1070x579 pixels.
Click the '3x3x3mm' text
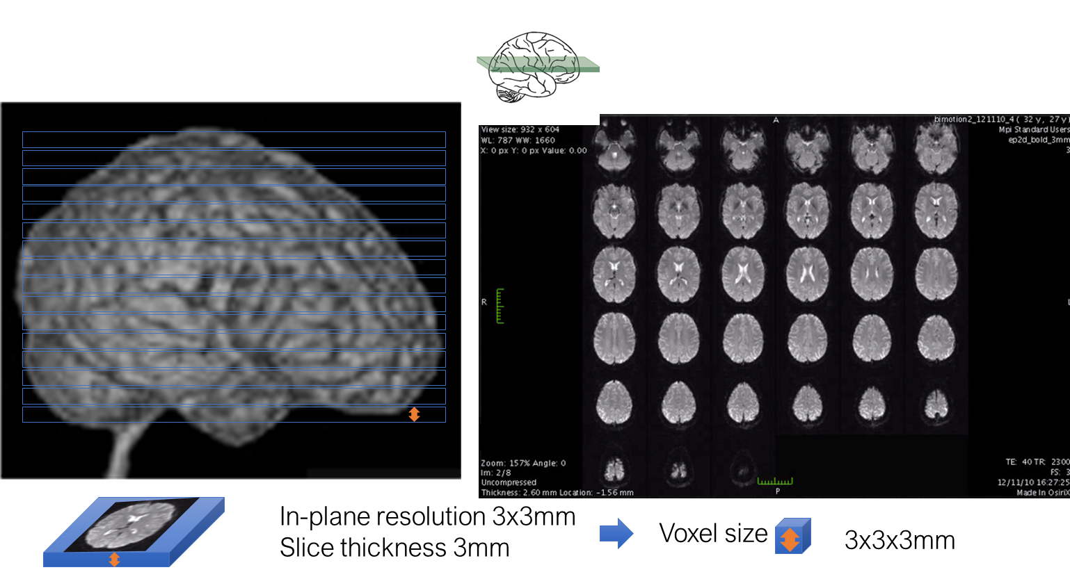900,540
